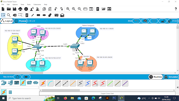Launch the Activity Wizard icon
The height and width of the screenshot is (101, 179).
click(32, 9)
